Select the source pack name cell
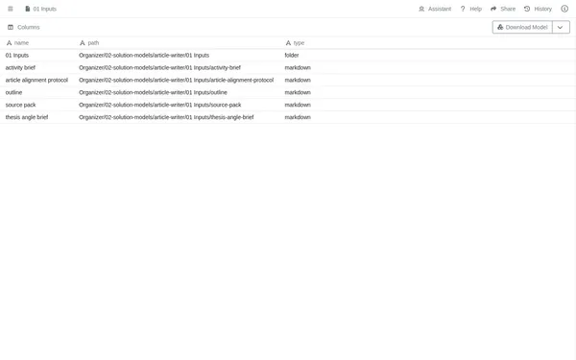 point(20,105)
